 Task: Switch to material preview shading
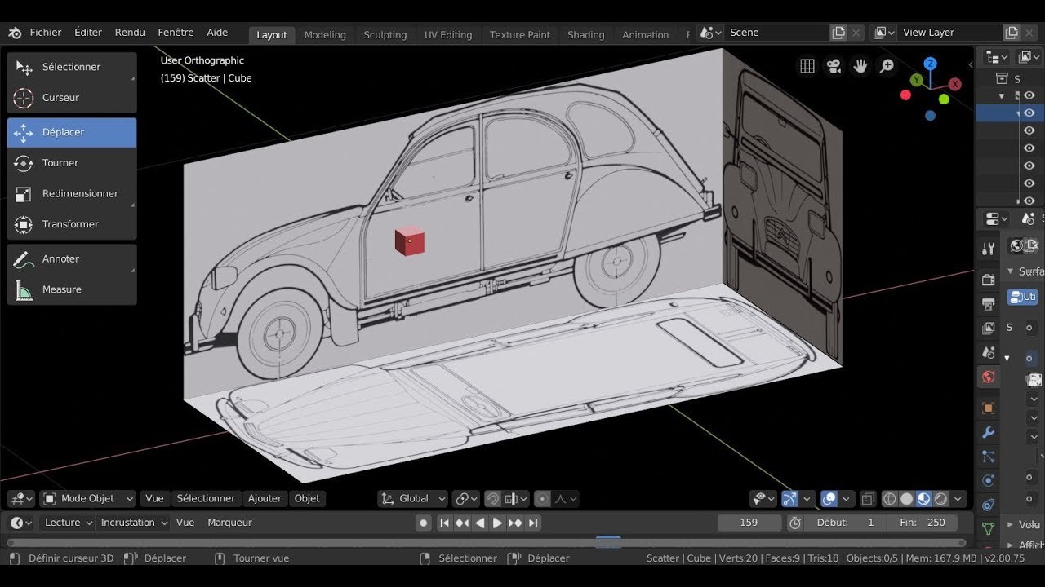click(x=923, y=499)
